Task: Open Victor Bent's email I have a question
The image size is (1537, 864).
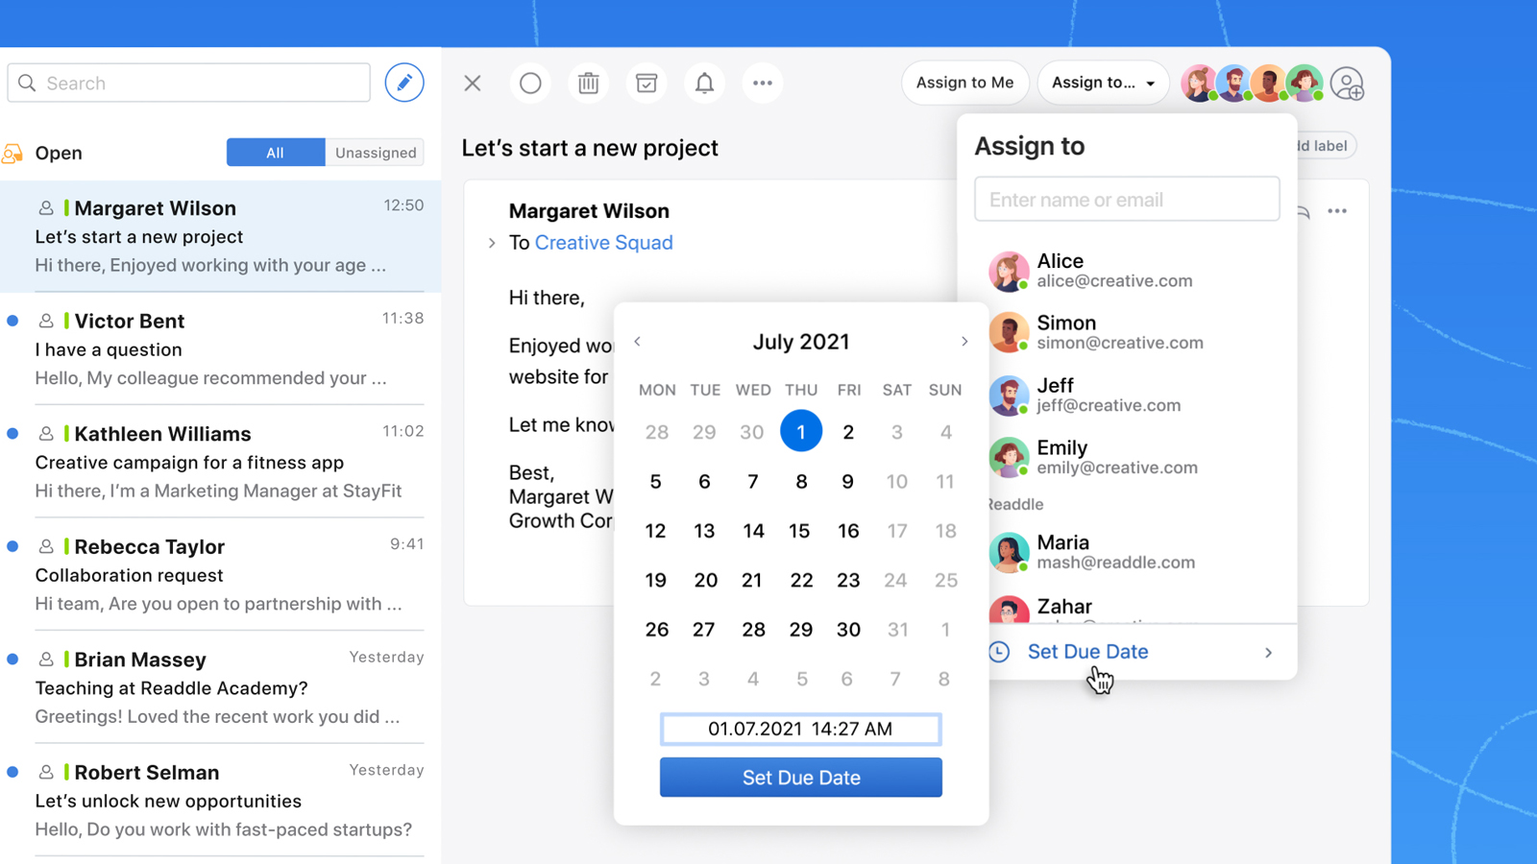Action: tap(221, 348)
